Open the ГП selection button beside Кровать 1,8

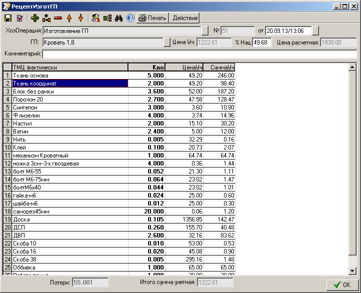(167, 42)
